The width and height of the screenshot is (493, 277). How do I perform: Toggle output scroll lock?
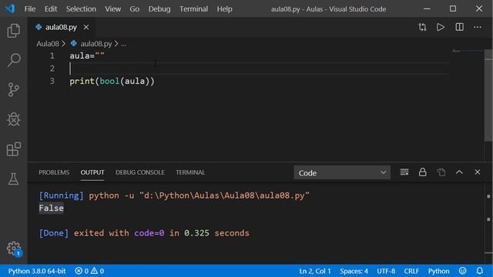click(x=423, y=172)
